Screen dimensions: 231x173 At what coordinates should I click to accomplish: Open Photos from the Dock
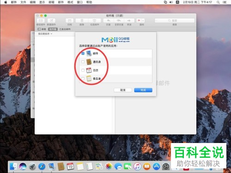pyautogui.click(x=109, y=167)
